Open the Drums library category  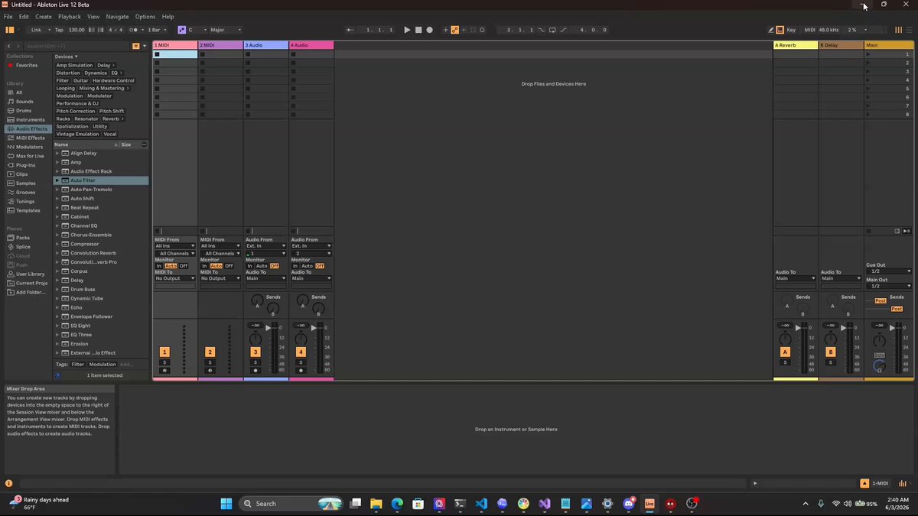coord(24,111)
